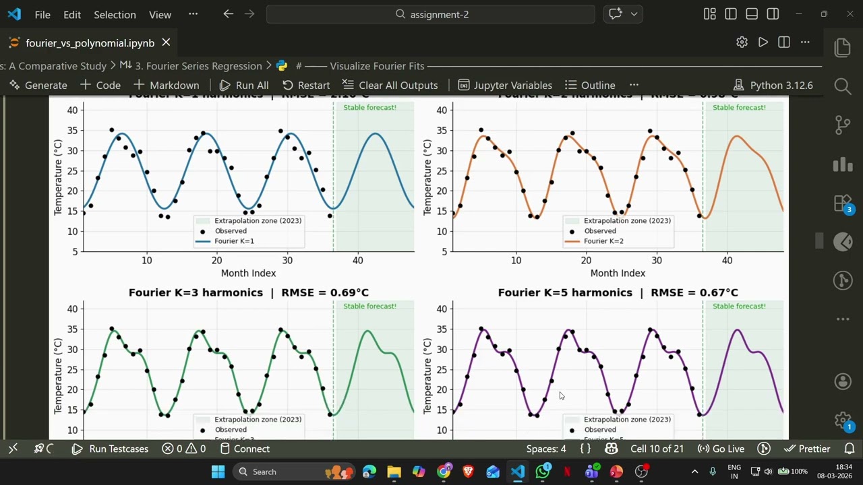Screen dimensions: 863x485
Task: Show hidden system tray icons chevron
Action: coord(694,472)
